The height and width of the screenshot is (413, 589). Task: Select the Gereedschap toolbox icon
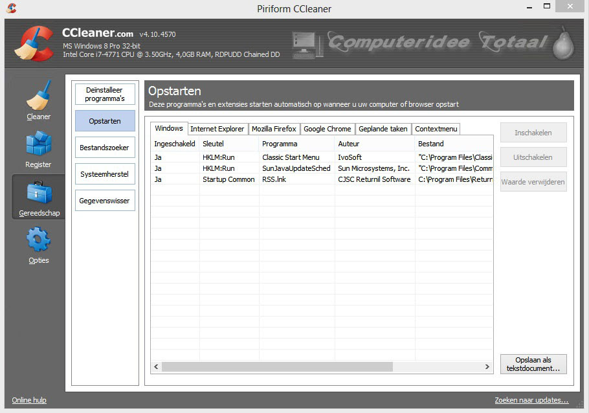39,192
